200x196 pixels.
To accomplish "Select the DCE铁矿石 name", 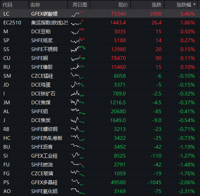I will coord(43,94).
